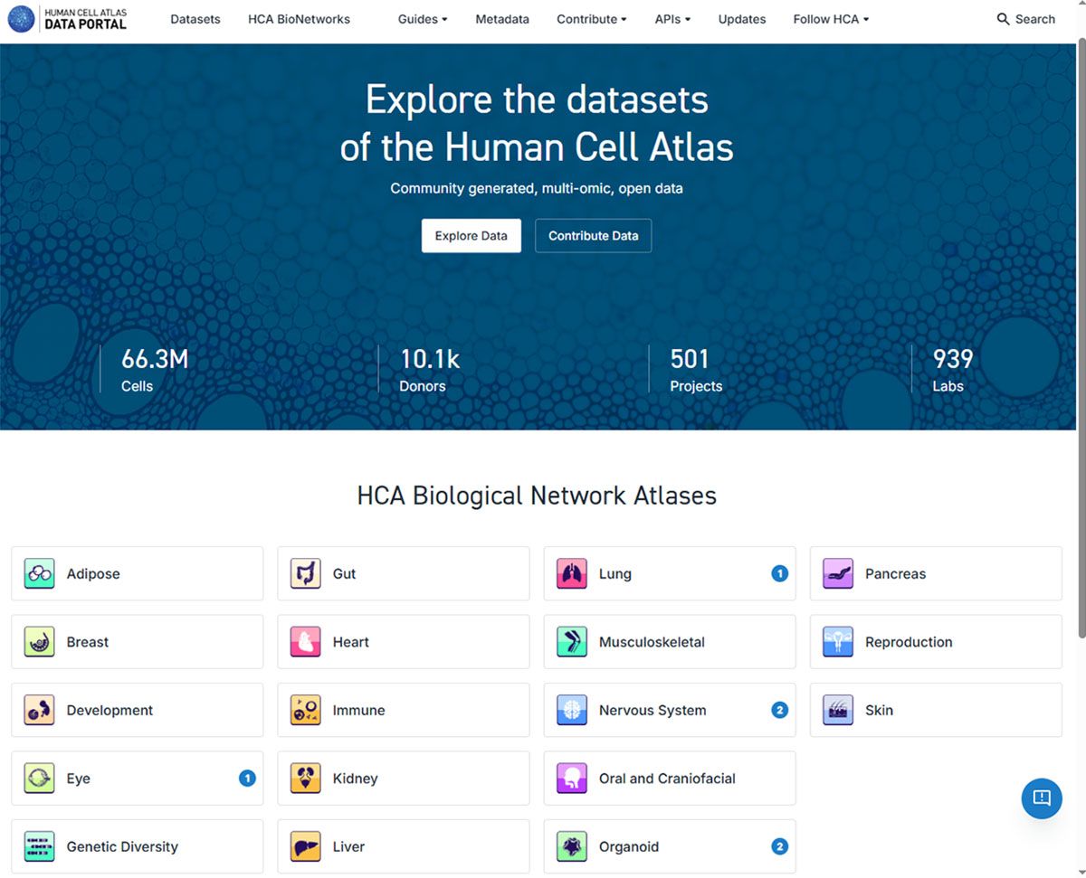Click the Human Cell Atlas logo

point(68,19)
